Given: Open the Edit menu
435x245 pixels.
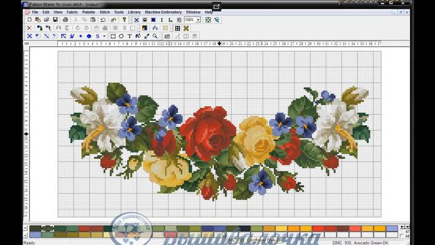Looking at the screenshot, I should [x=46, y=12].
